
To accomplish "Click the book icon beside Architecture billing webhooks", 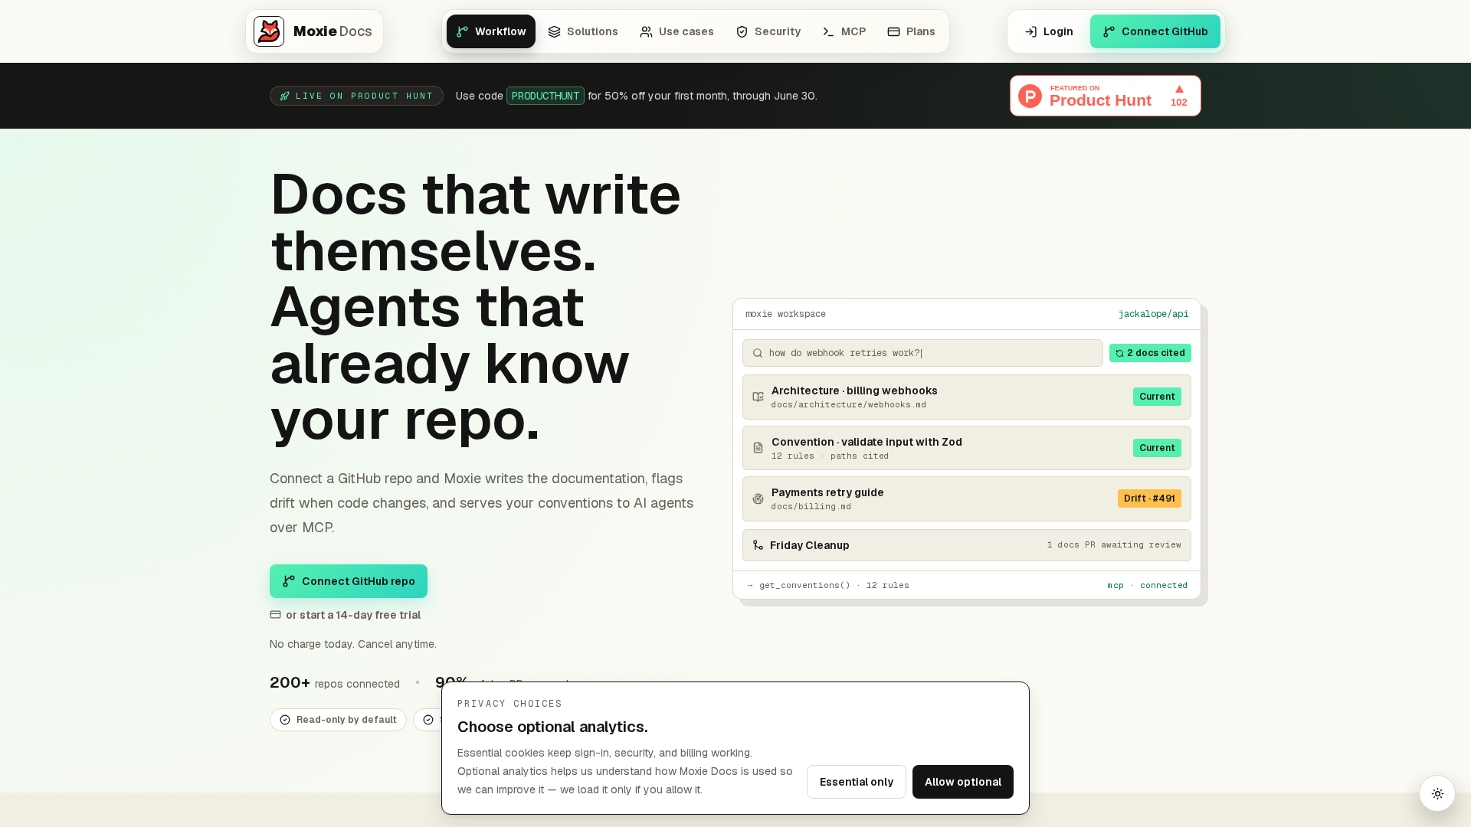I will pyautogui.click(x=758, y=397).
